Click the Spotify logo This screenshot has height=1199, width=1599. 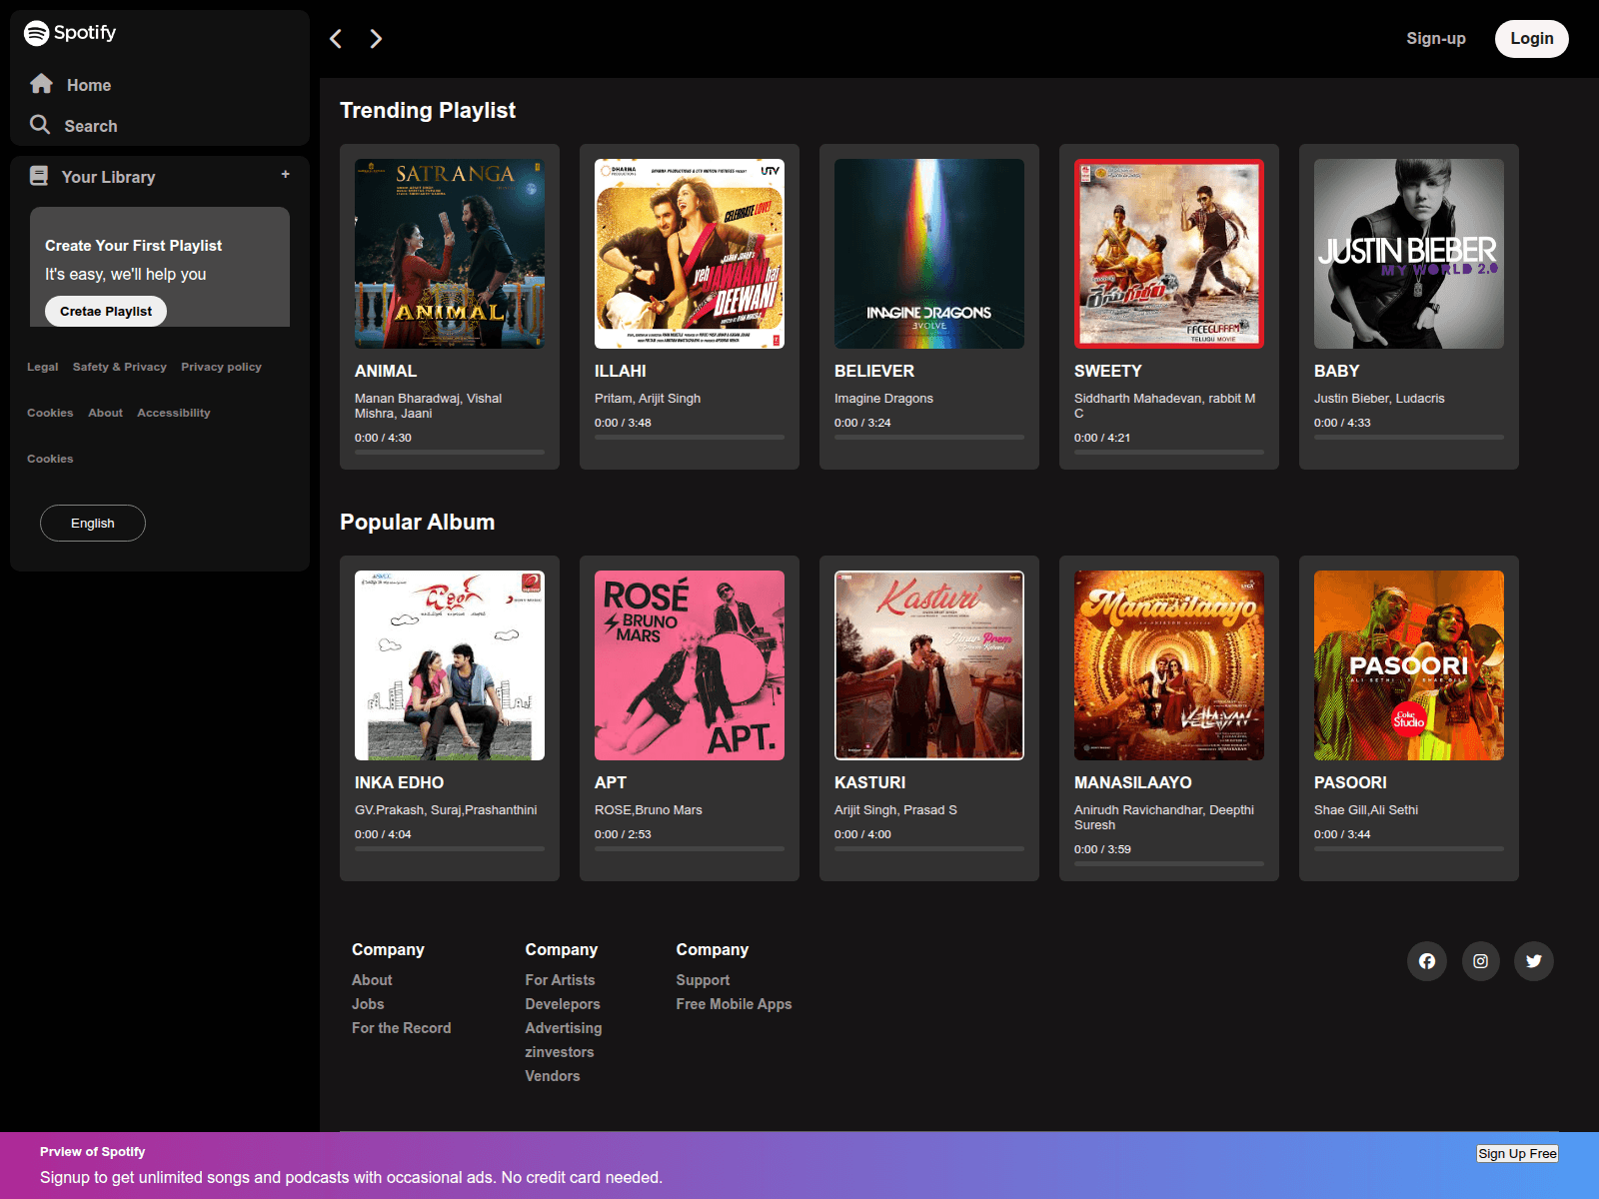pyautogui.click(x=69, y=32)
